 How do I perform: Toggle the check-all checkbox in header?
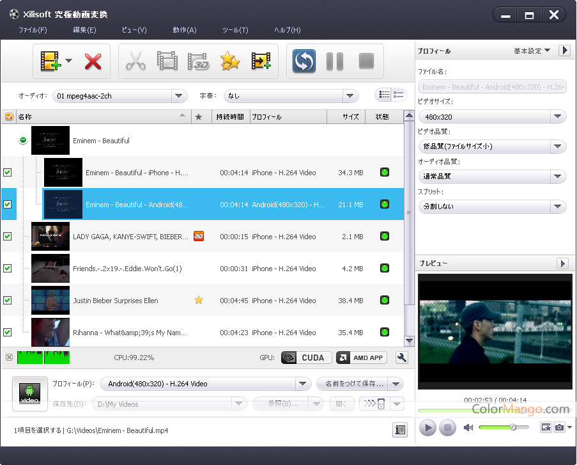click(9, 117)
